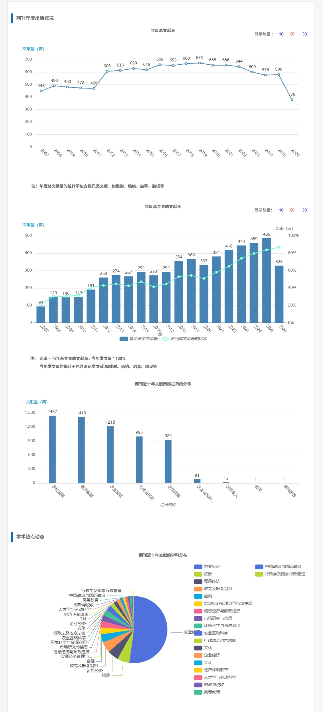The image size is (323, 712).
Task: Show 10 years in 年度总文献量 chart
Action: click(281, 34)
